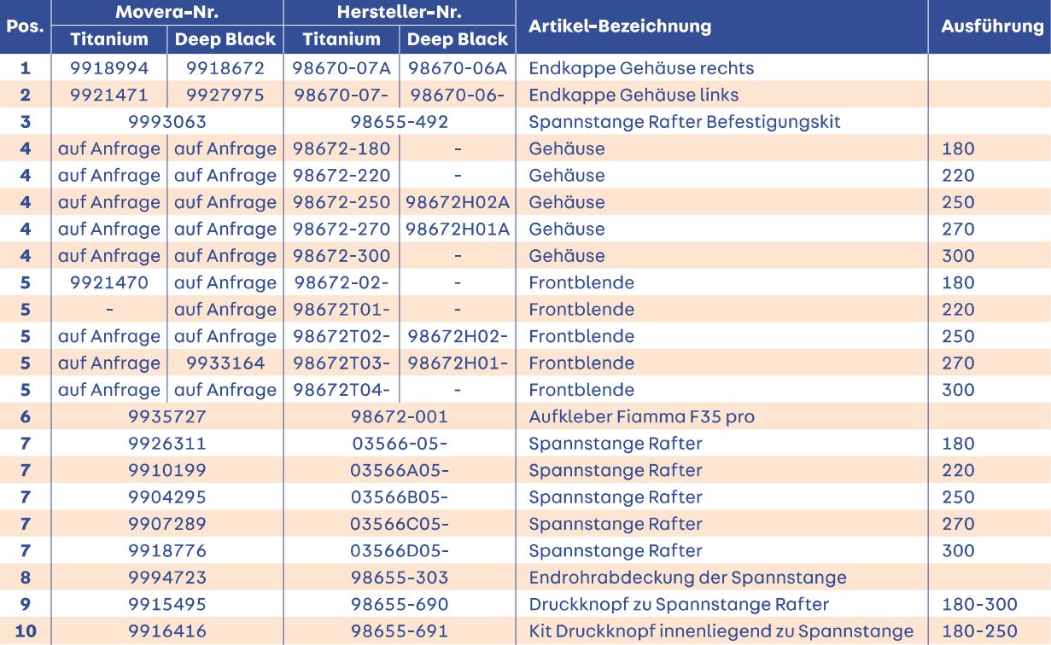Image resolution: width=1051 pixels, height=645 pixels.
Task: Select manufacturer number 98670-06A
Action: 457,68
